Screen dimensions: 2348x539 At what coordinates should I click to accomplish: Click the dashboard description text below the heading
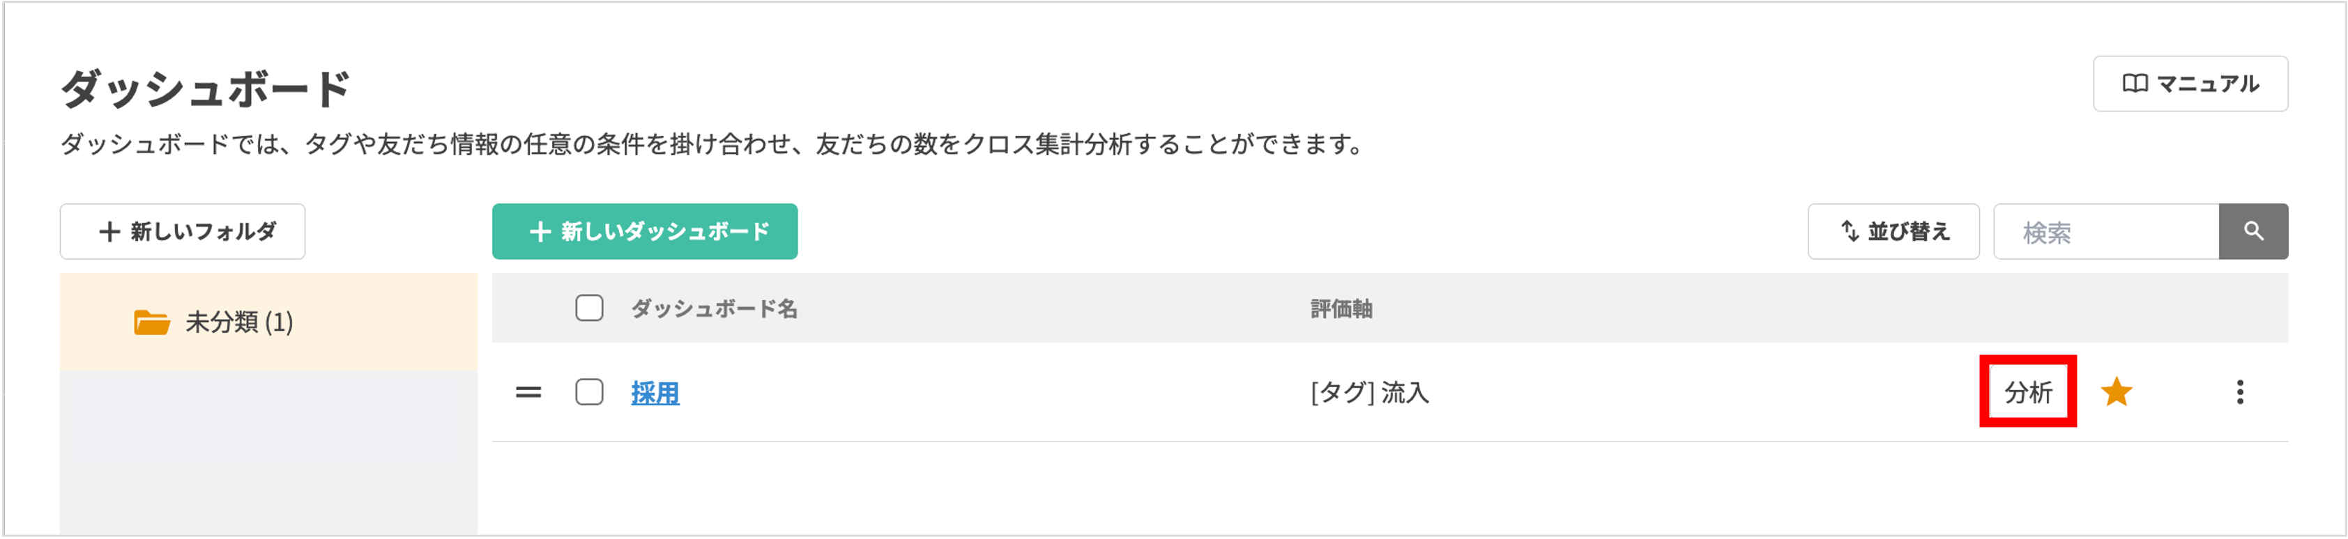(x=712, y=145)
